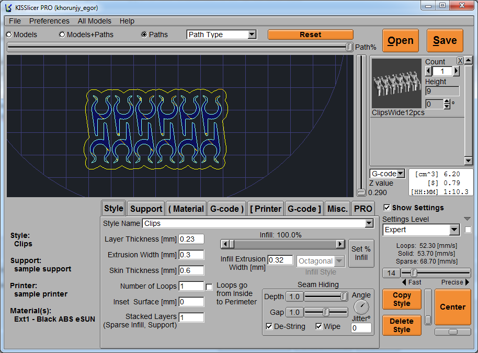478x353 pixels.
Task: Remove model with the X button
Action: [x=460, y=61]
